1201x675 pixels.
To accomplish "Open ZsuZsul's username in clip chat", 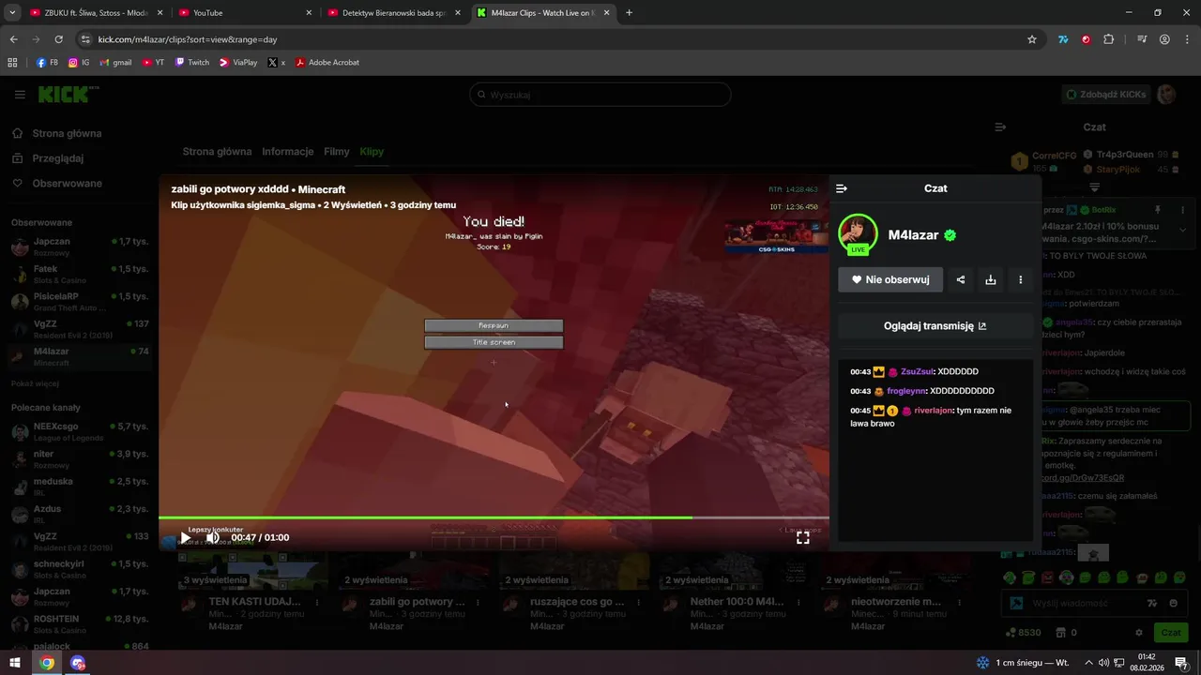I will 917,372.
